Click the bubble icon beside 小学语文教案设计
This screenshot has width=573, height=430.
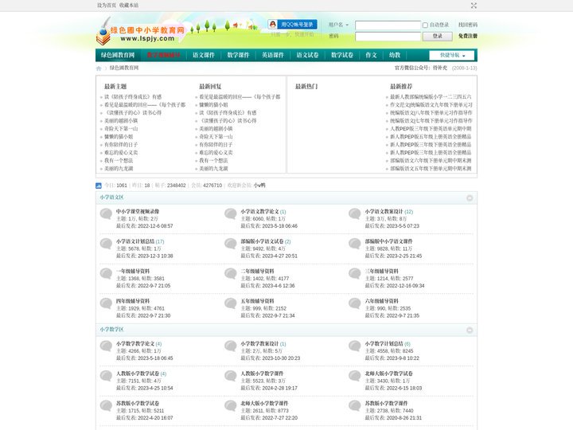355,214
